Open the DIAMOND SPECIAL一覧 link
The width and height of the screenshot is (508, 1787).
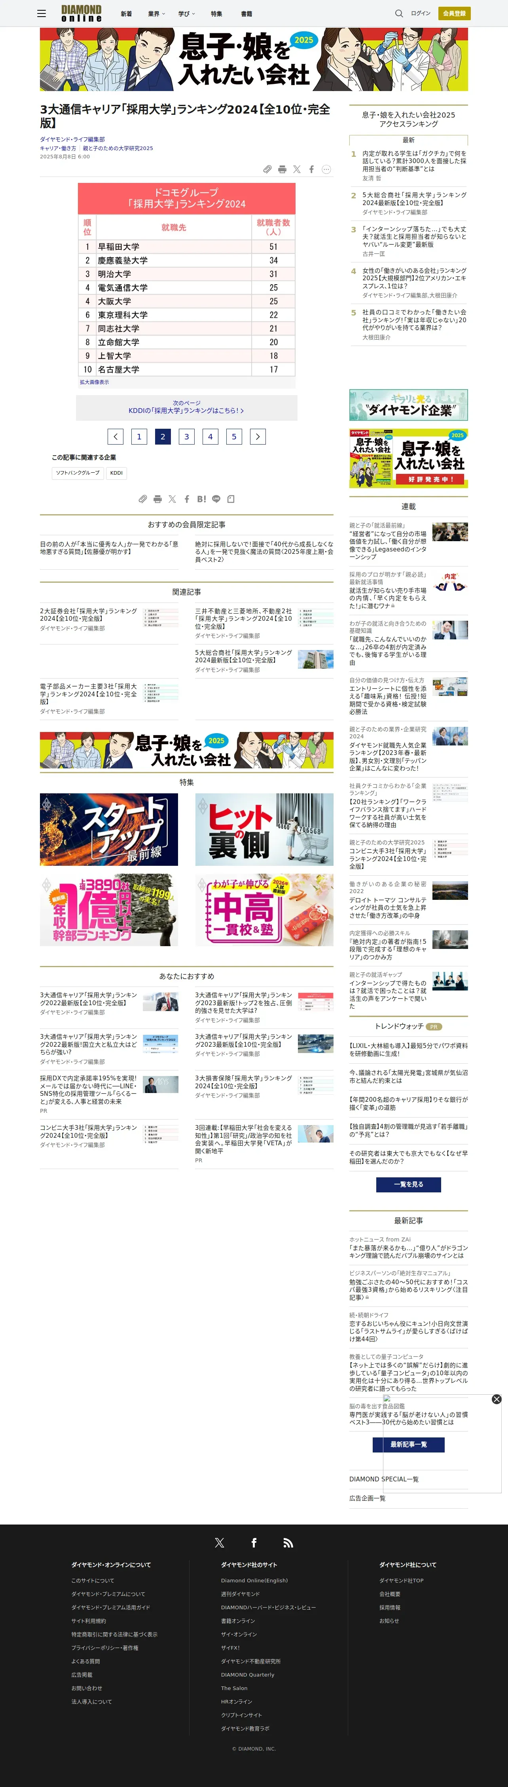point(384,1479)
